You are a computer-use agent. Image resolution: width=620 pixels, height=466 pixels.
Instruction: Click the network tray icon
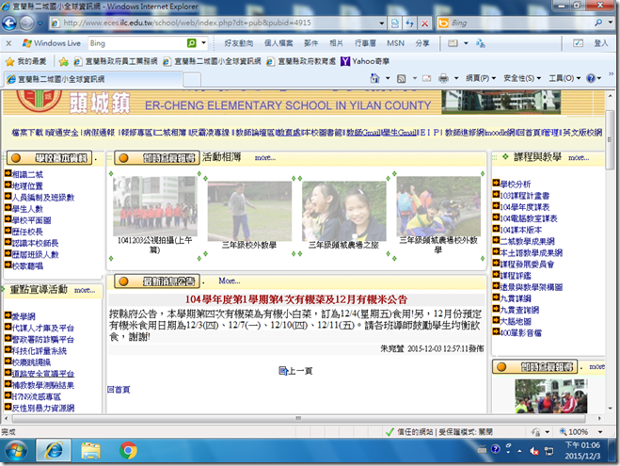coord(548,451)
